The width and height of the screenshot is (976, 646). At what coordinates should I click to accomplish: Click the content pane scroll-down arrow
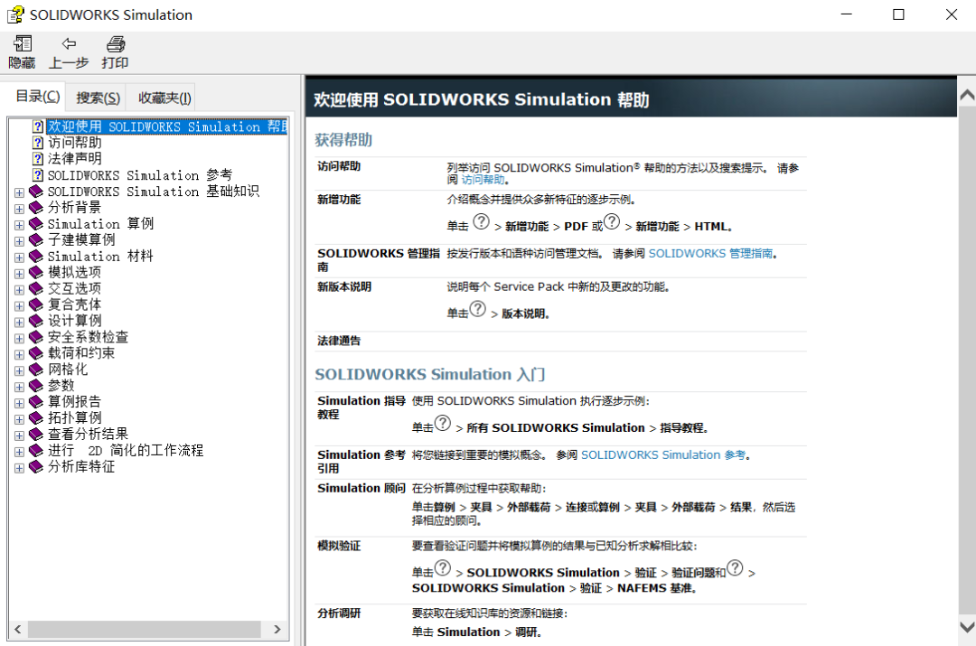(x=966, y=626)
